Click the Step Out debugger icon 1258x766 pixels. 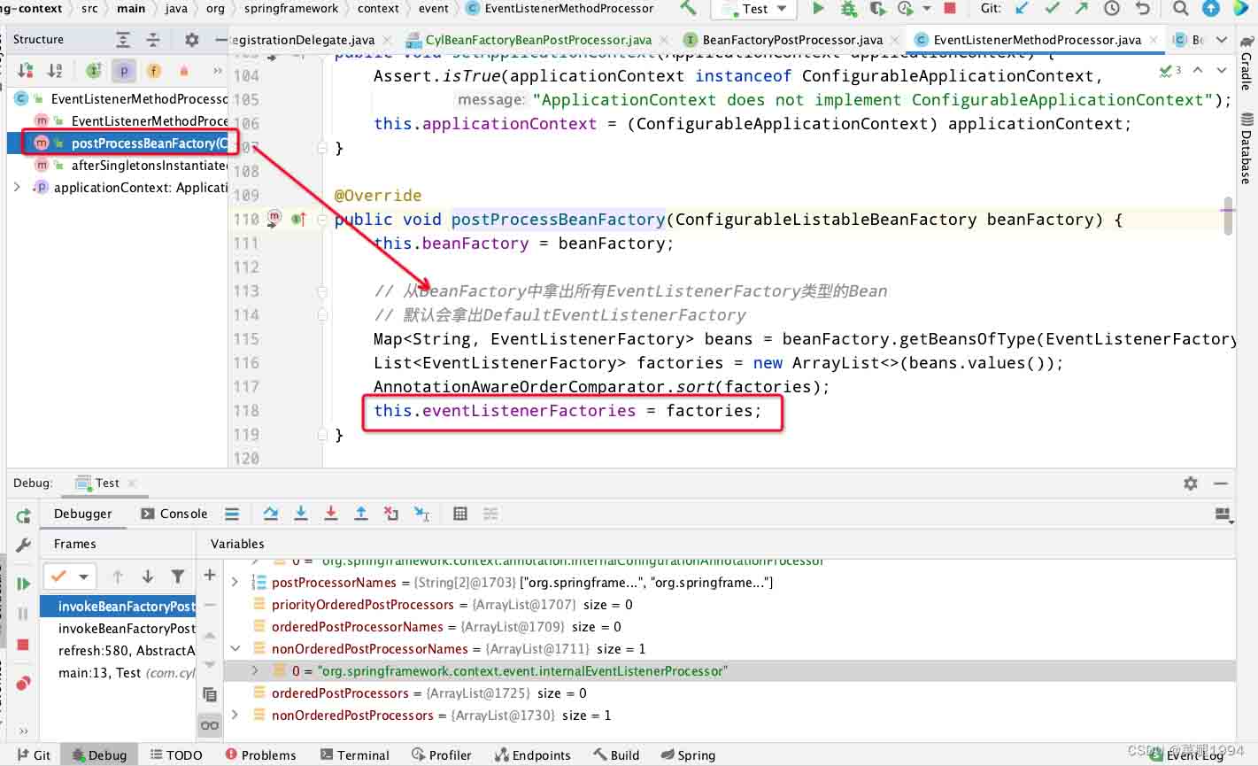[x=361, y=514]
